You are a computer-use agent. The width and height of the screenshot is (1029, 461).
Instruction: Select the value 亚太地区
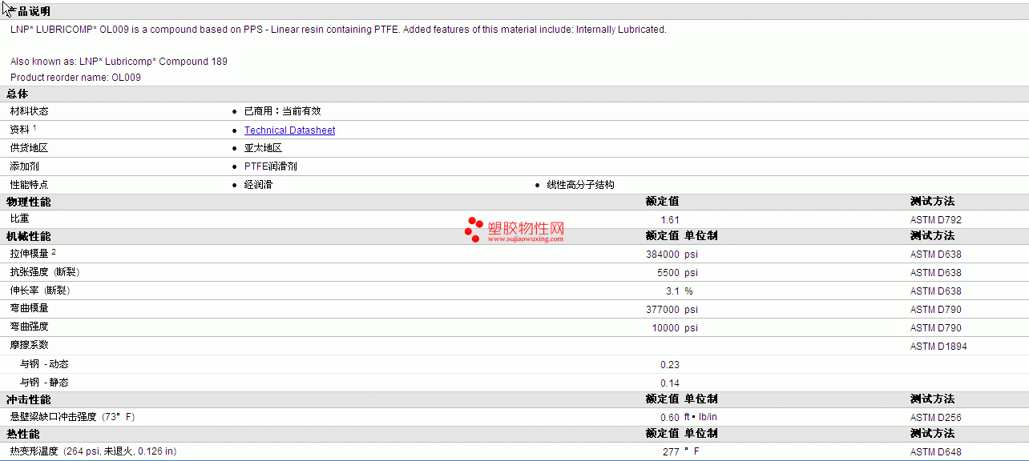pos(263,148)
